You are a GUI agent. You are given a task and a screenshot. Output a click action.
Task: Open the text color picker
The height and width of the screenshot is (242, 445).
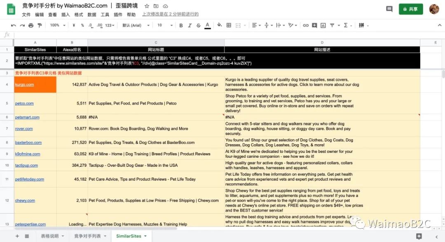point(207,25)
